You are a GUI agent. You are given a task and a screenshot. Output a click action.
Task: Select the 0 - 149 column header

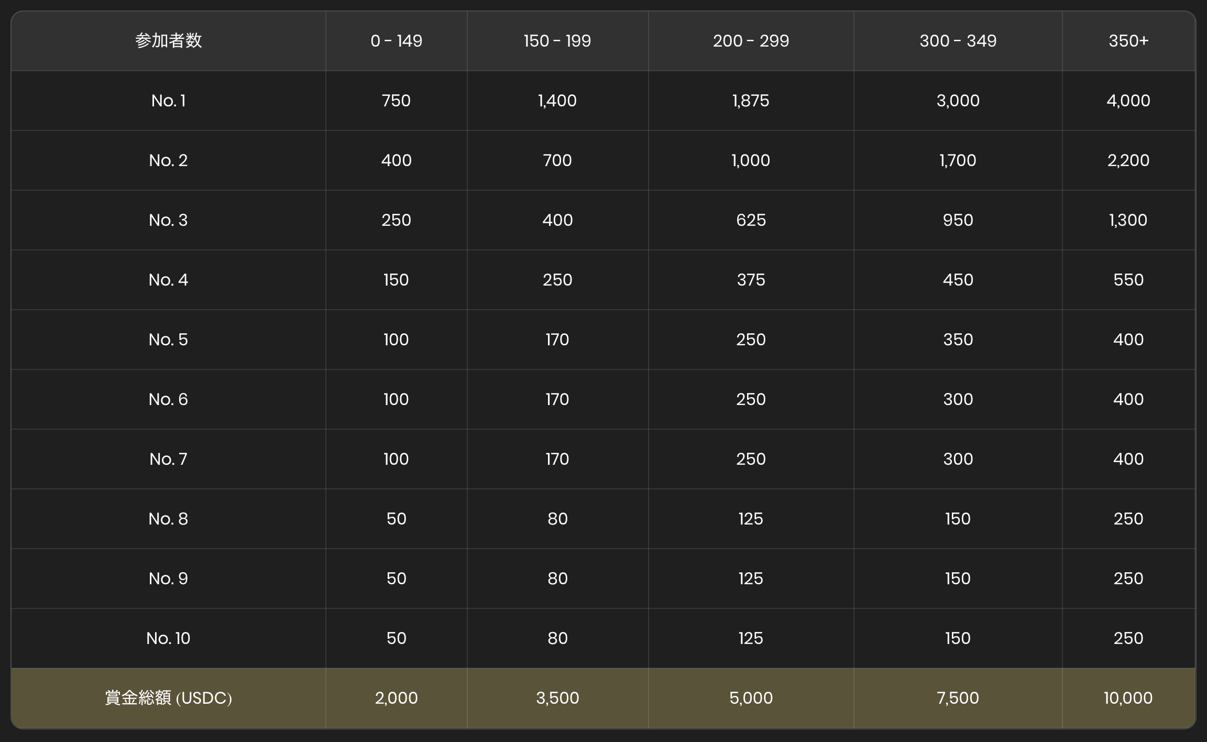point(396,41)
